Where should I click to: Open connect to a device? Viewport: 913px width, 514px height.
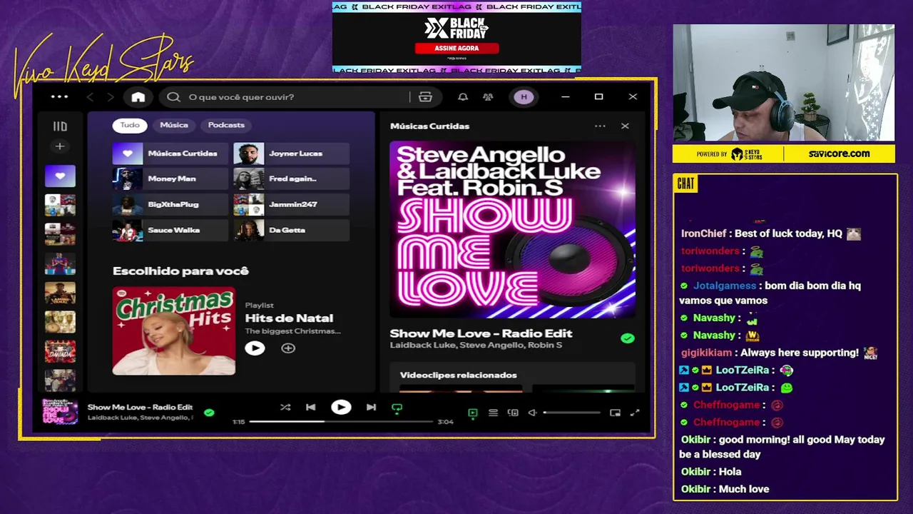click(x=513, y=413)
